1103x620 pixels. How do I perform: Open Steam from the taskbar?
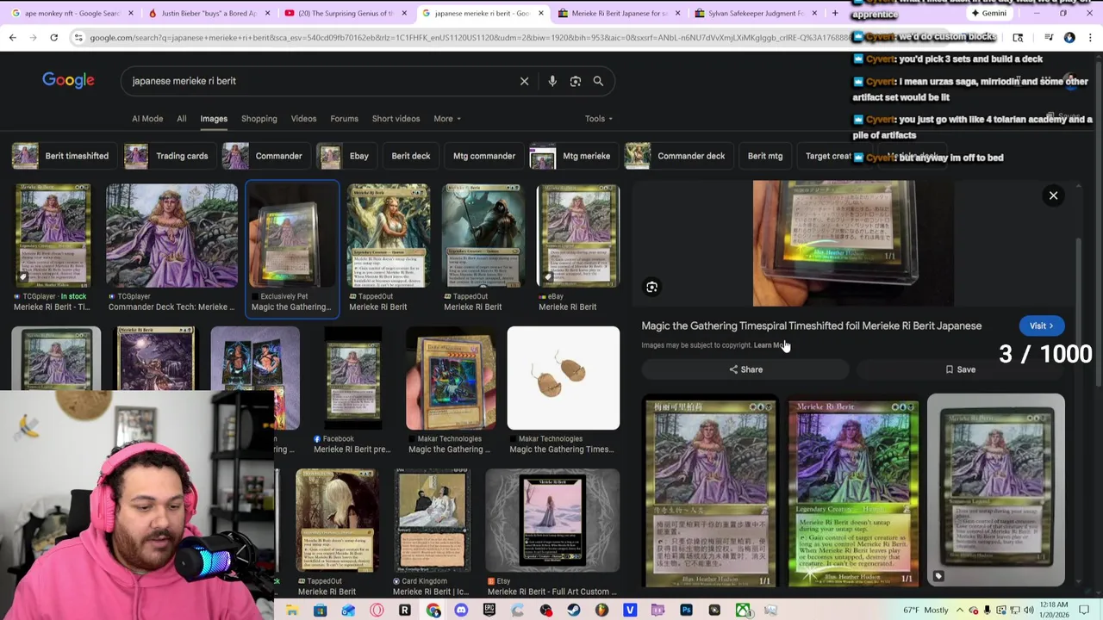574,611
